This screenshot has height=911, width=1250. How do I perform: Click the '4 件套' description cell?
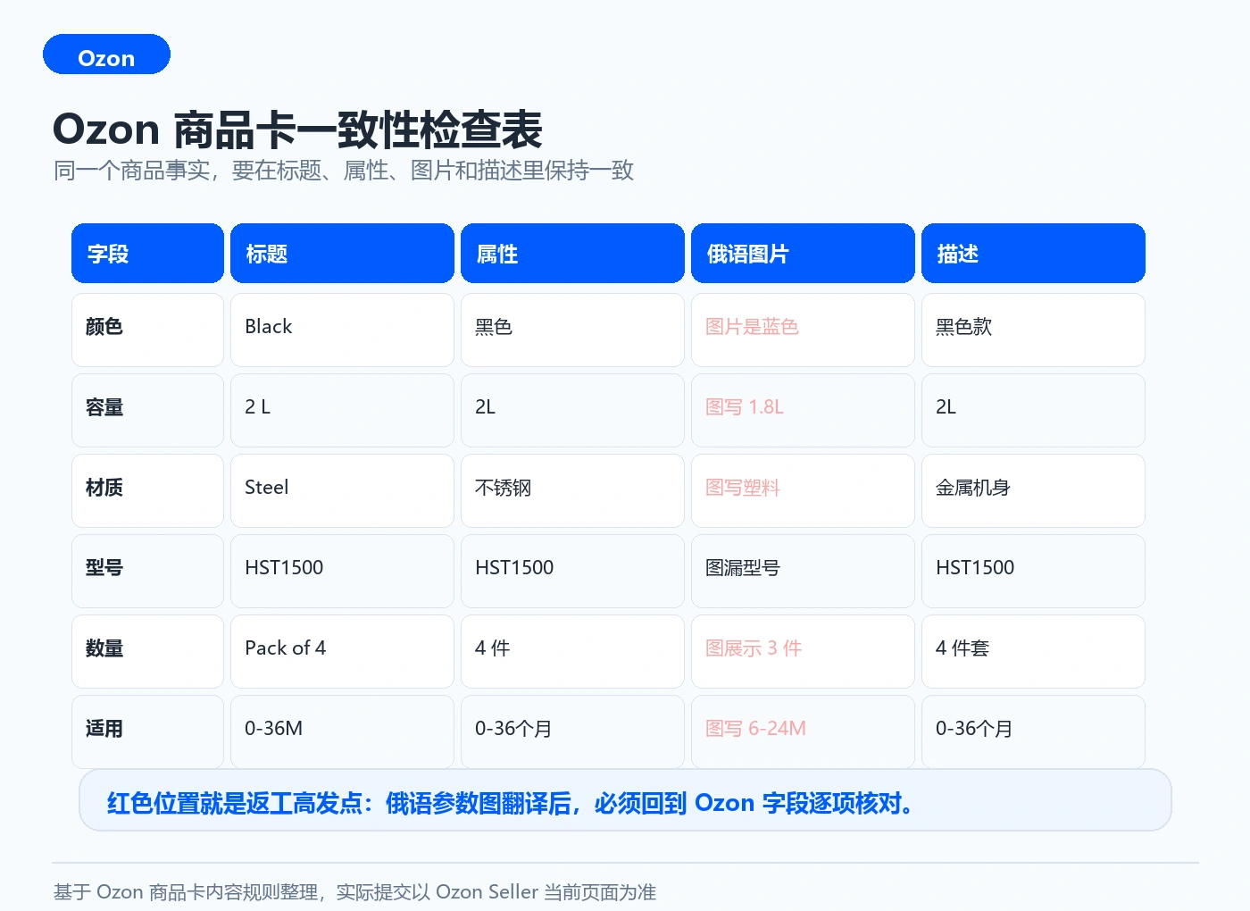(1033, 651)
